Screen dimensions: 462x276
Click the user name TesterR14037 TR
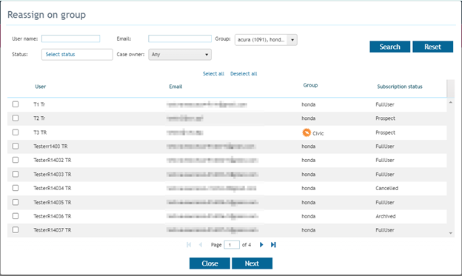click(53, 230)
